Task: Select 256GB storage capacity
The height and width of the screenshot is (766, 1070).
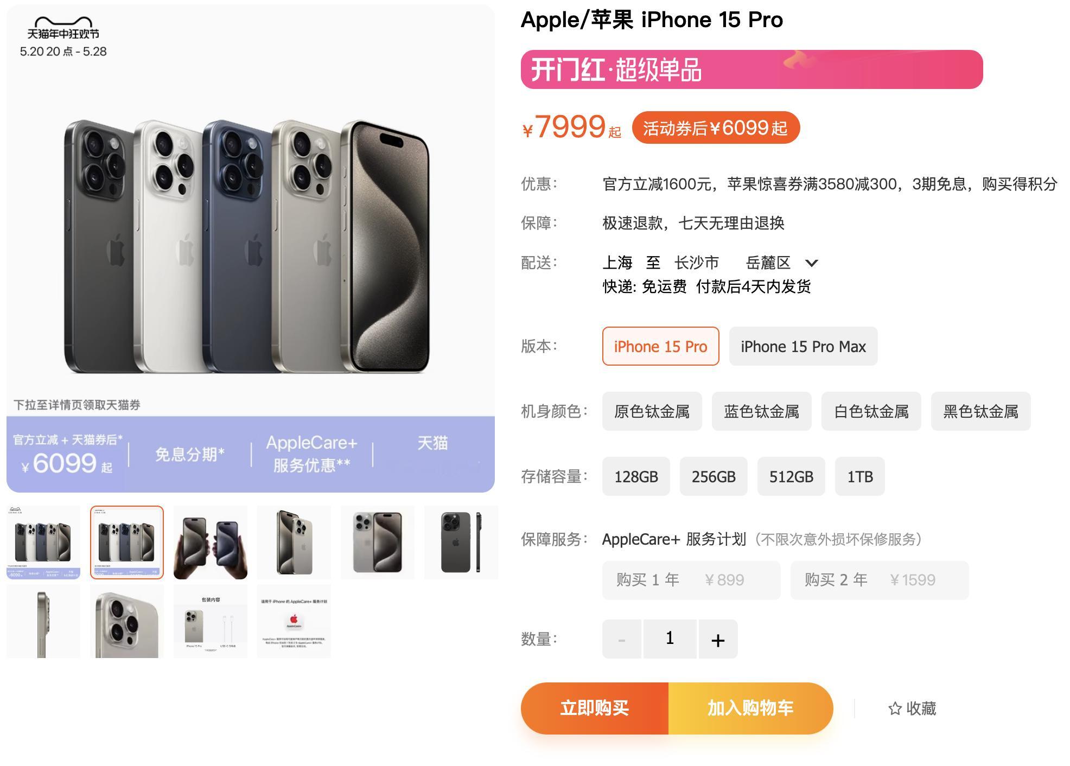Action: tap(714, 476)
